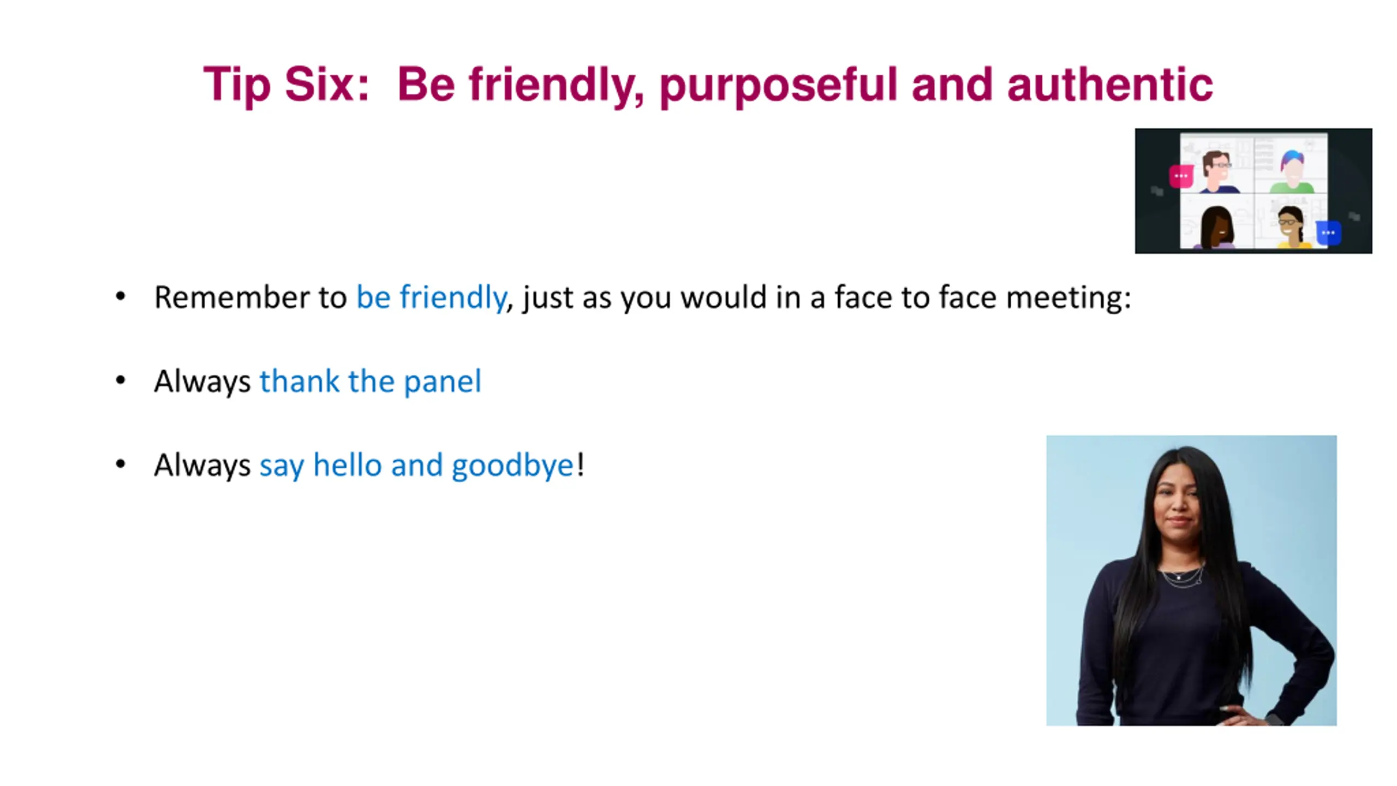Click the pink chat bubble icon
The height and width of the screenshot is (786, 1397).
point(1181,176)
